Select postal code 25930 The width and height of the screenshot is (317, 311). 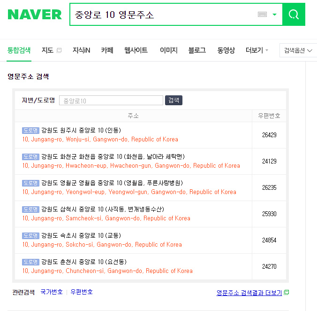269,214
